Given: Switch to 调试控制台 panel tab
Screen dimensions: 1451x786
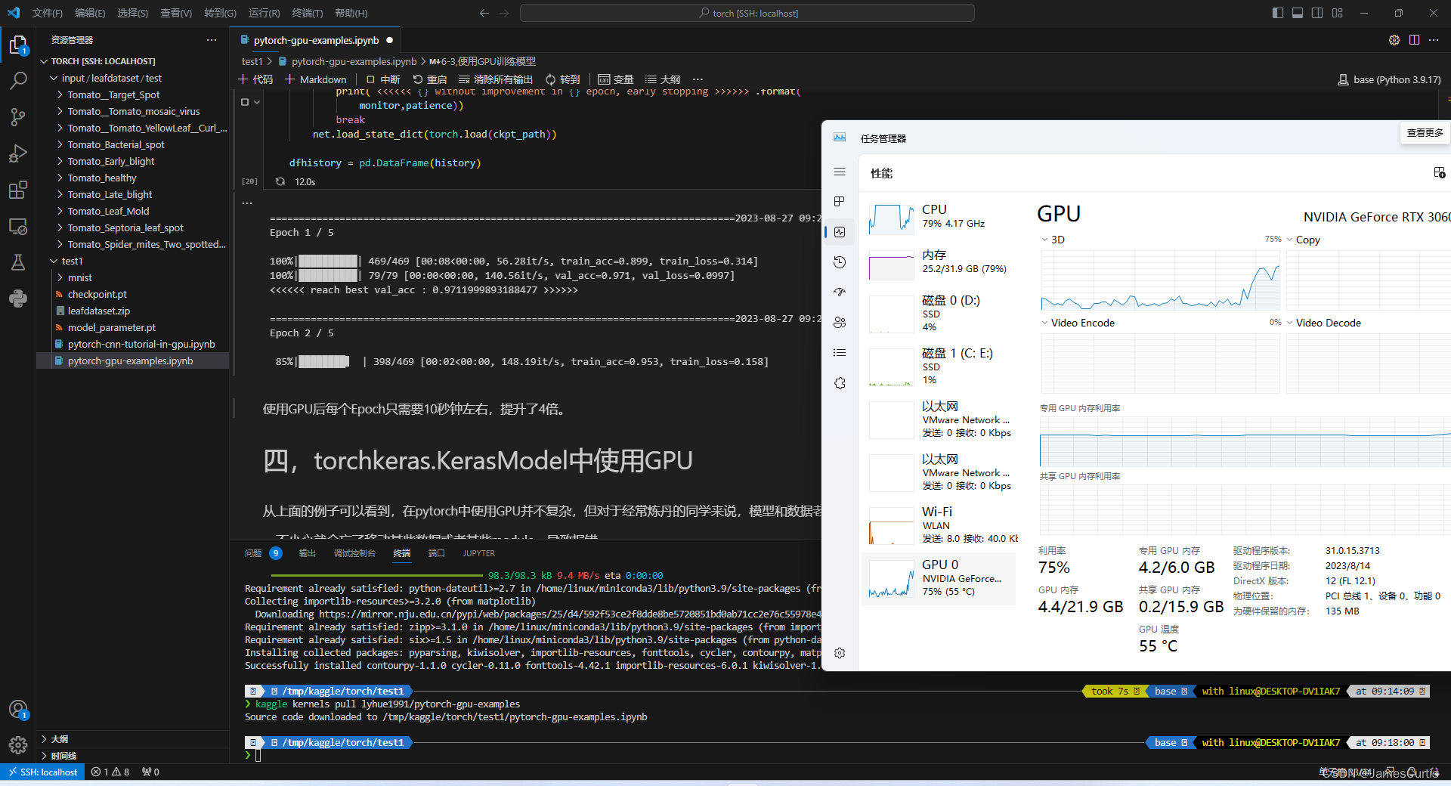Looking at the screenshot, I should click(x=354, y=553).
